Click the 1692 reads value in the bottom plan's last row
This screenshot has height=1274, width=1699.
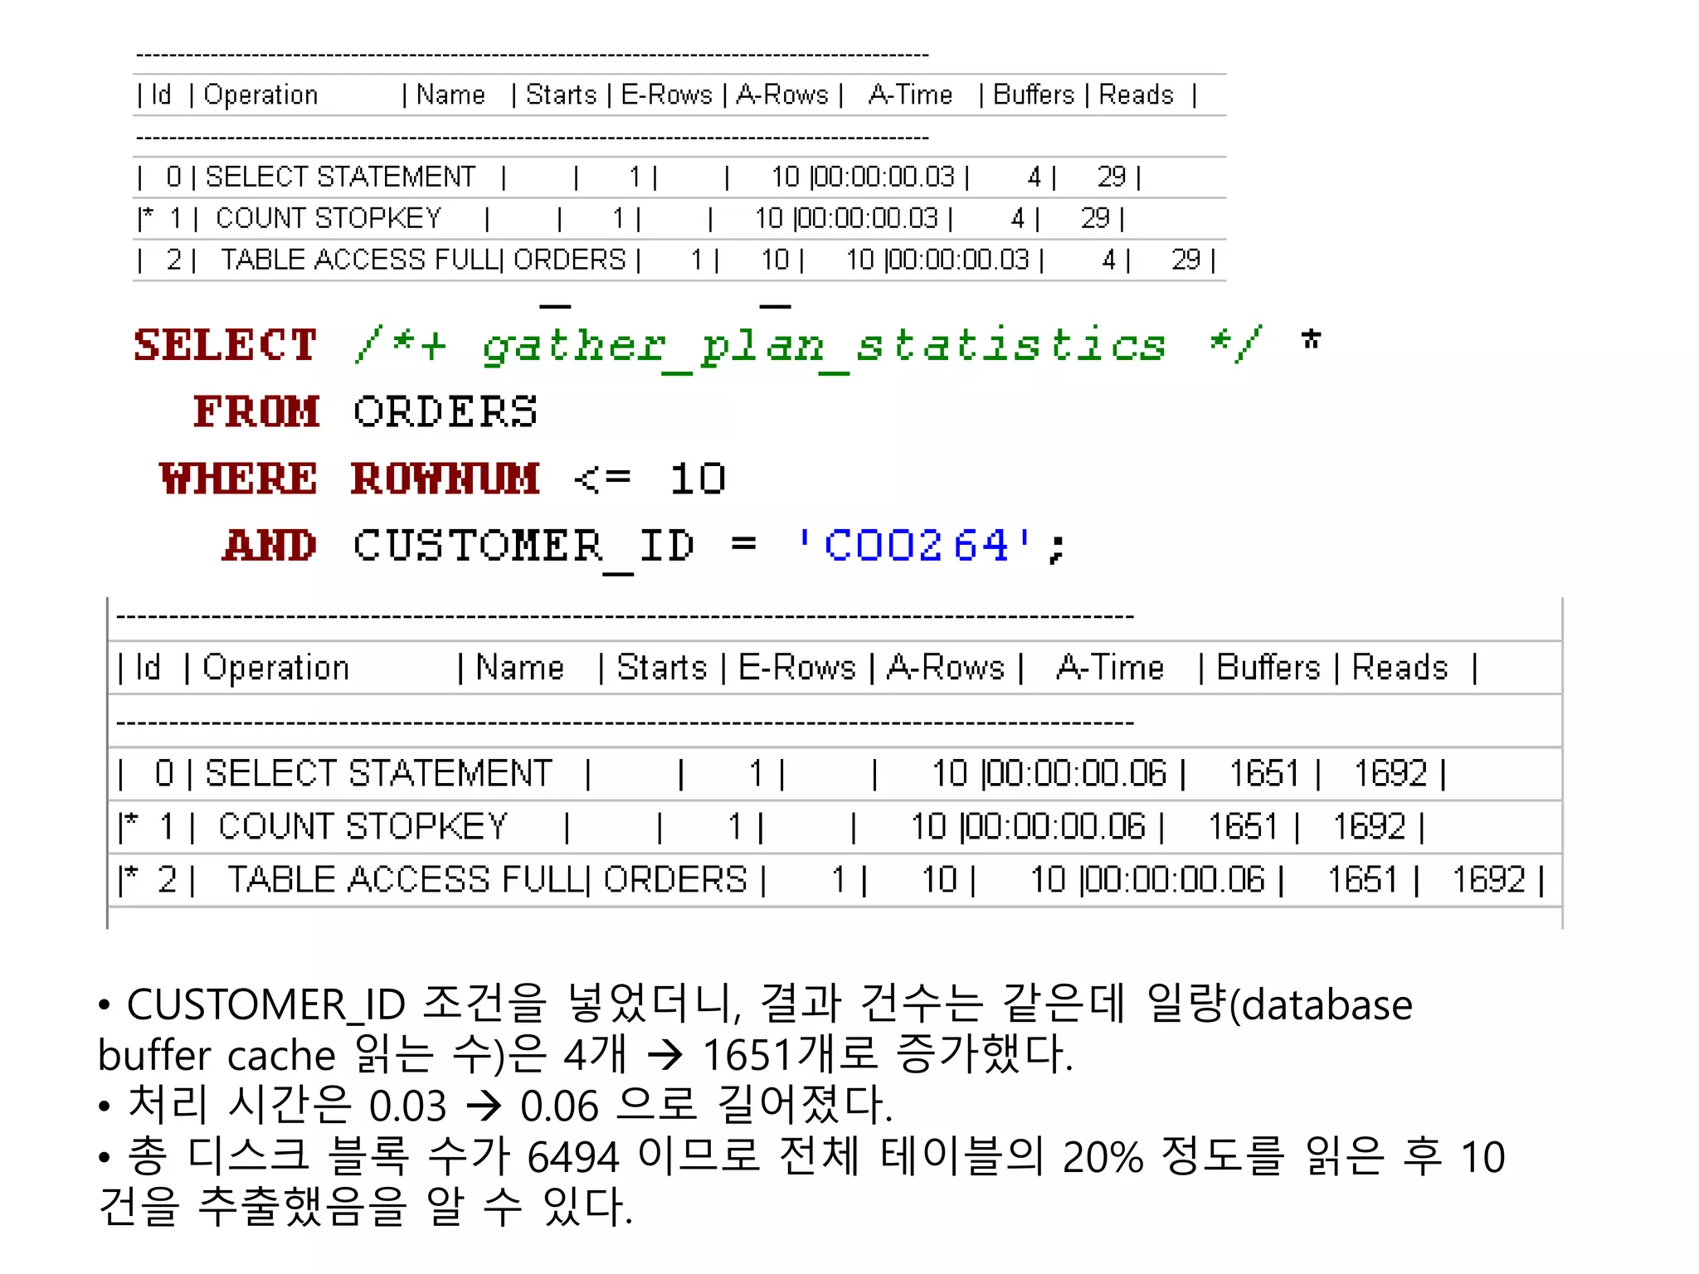point(1488,880)
